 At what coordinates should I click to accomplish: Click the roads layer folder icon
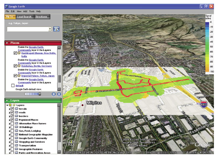click(x=17, y=112)
